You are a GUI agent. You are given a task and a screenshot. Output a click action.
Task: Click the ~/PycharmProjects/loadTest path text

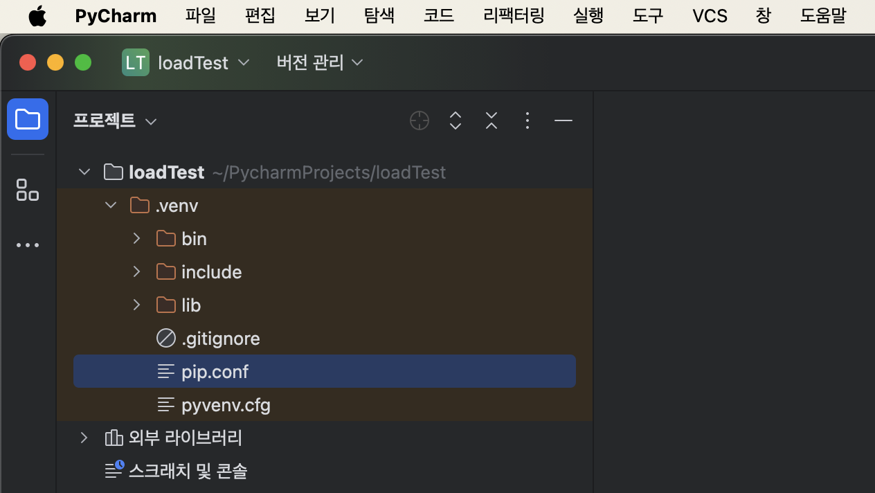(329, 172)
